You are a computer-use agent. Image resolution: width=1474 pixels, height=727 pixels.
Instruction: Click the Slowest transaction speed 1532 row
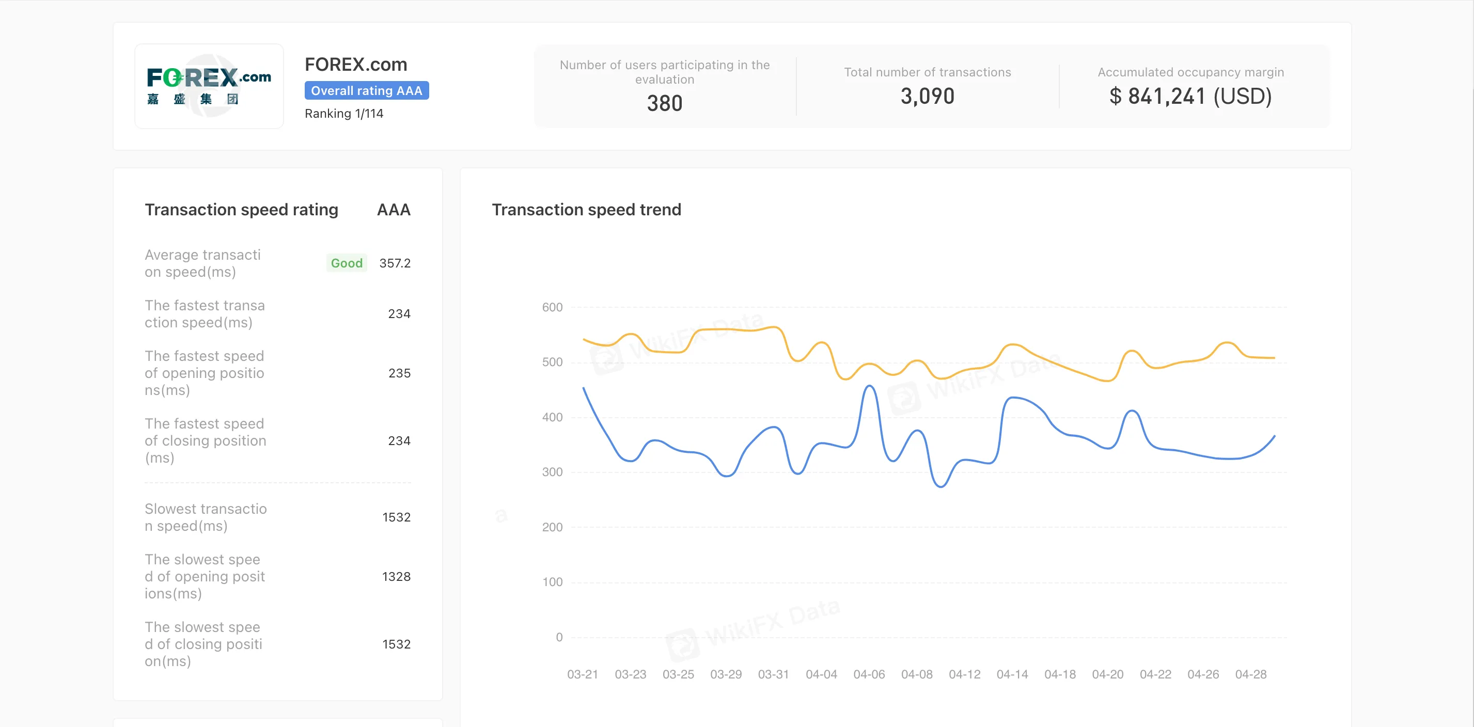click(x=277, y=517)
